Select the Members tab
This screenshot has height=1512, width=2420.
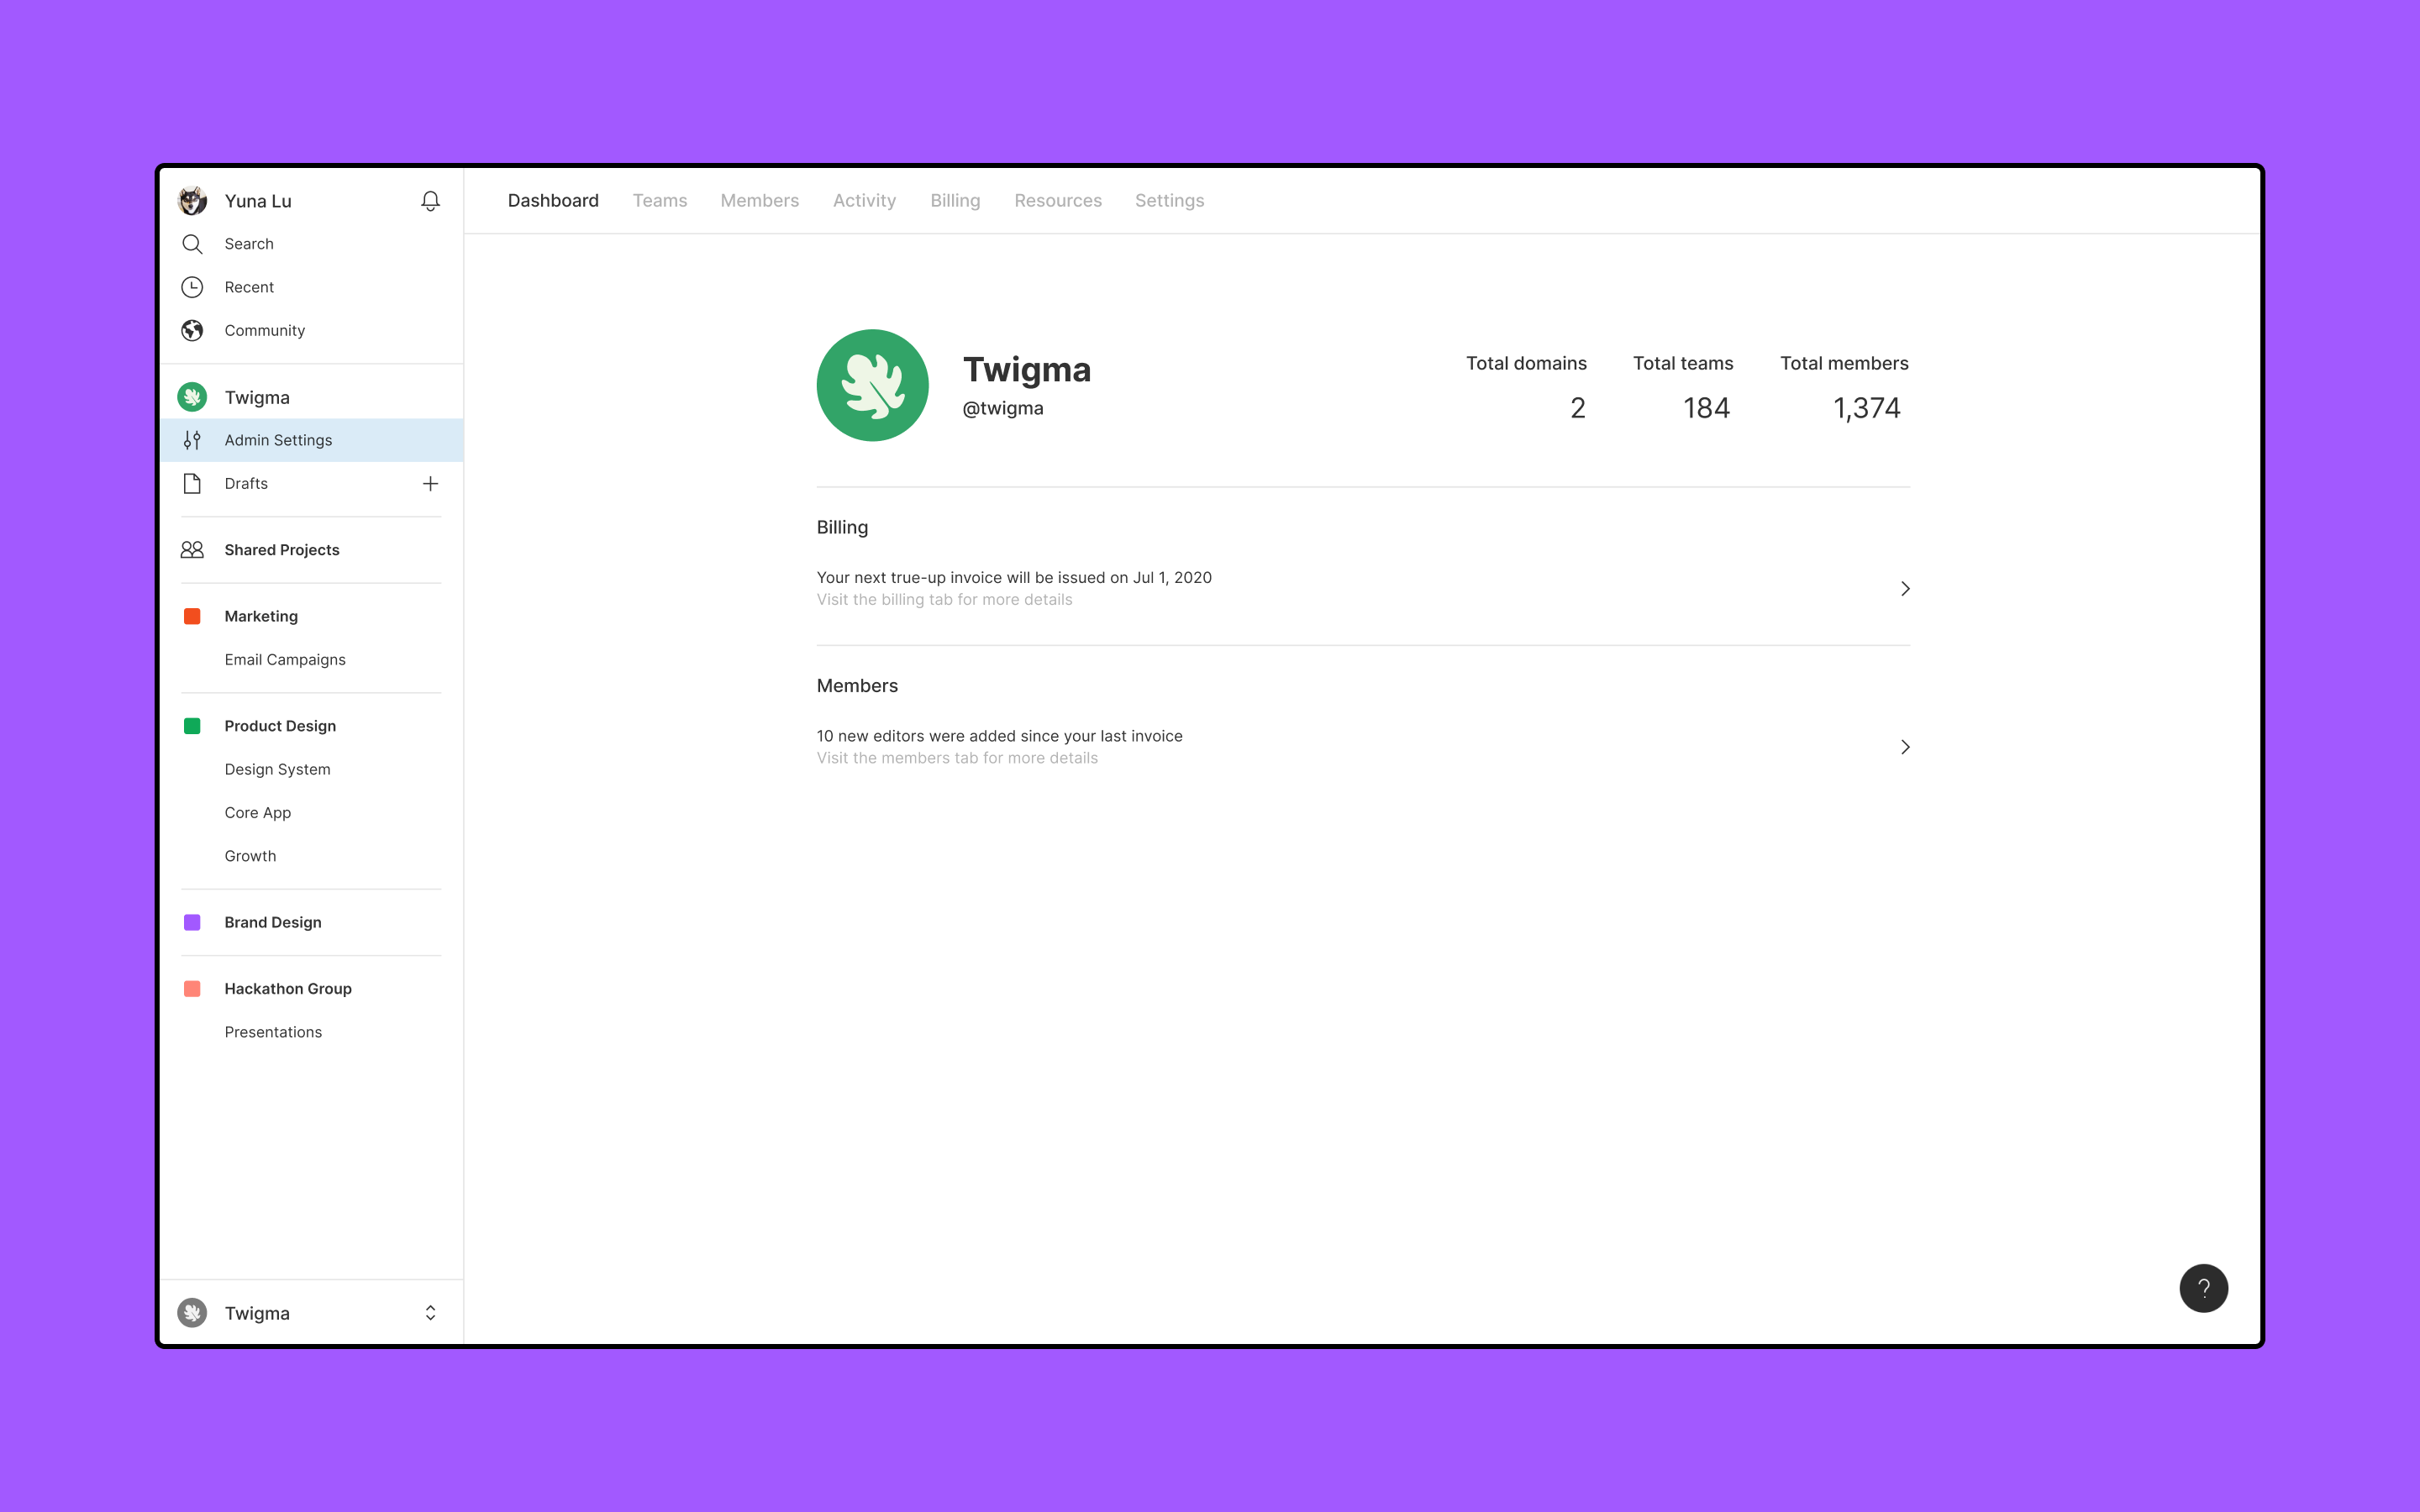760,200
